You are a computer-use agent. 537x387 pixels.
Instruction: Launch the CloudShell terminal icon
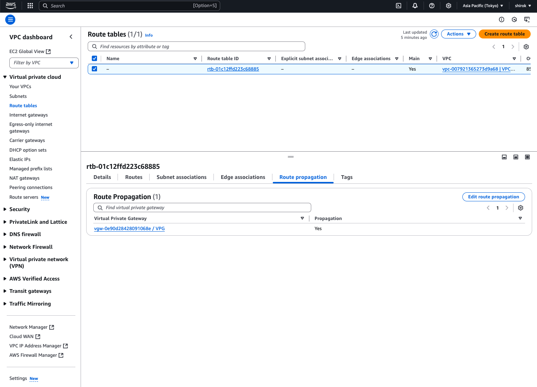pos(399,6)
